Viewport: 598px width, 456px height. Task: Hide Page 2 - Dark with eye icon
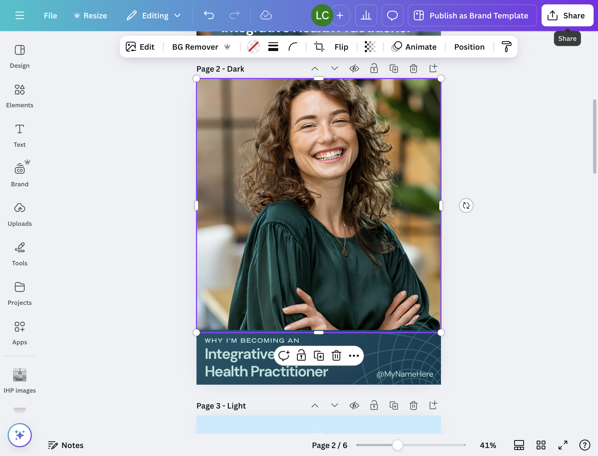[354, 69]
